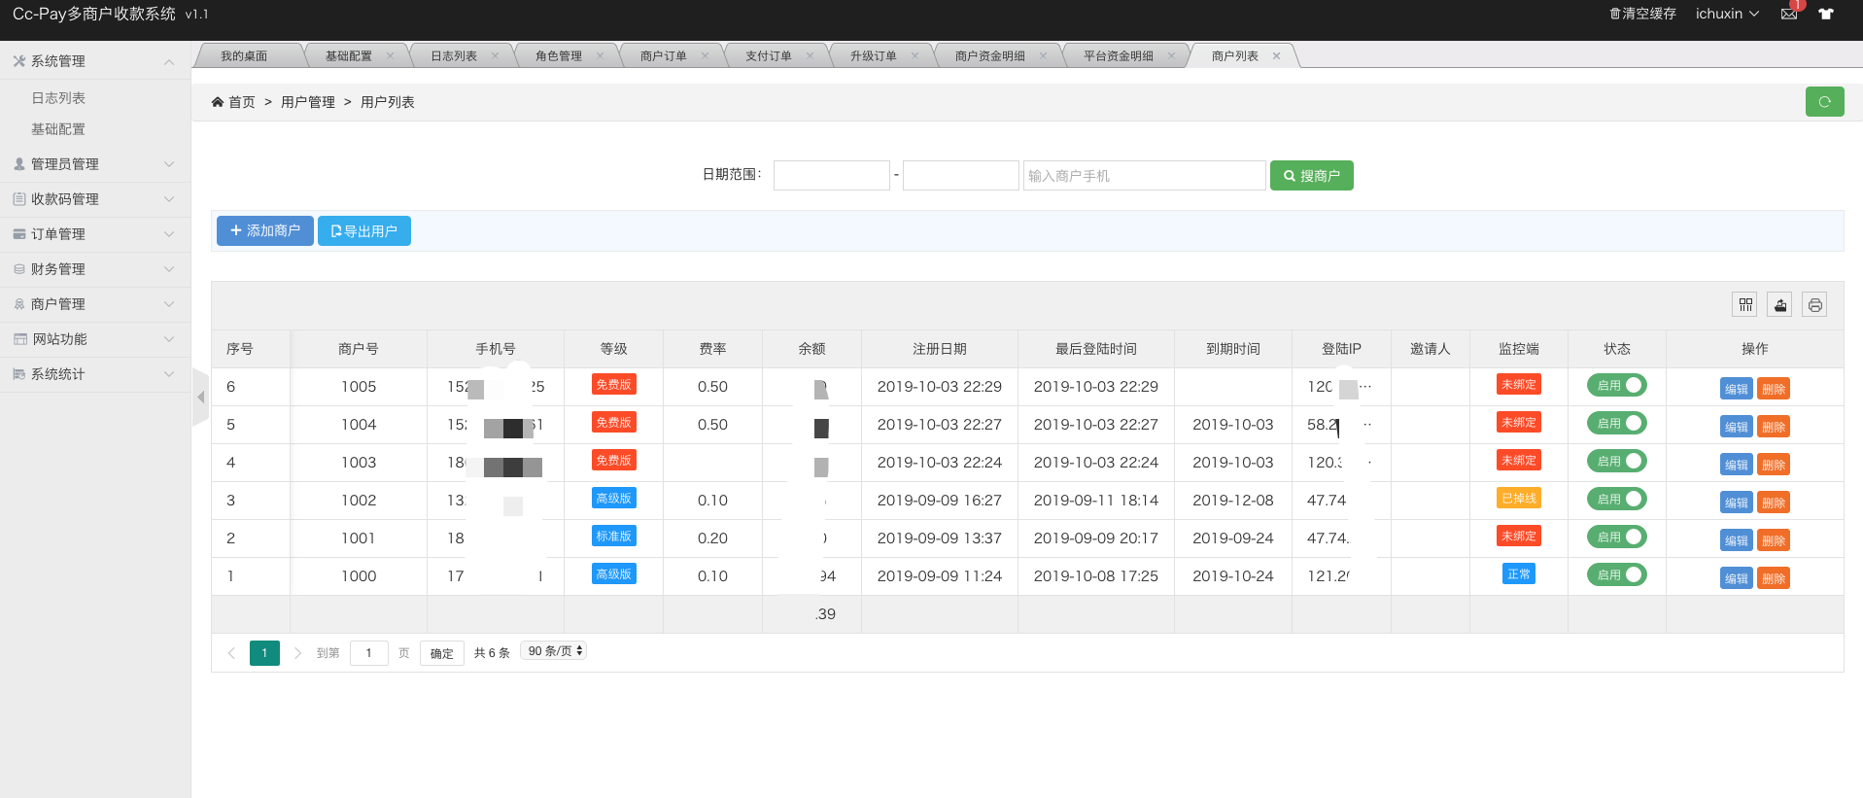The height and width of the screenshot is (798, 1863).
Task: Focus the 输入商户手机 search field
Action: (x=1144, y=176)
